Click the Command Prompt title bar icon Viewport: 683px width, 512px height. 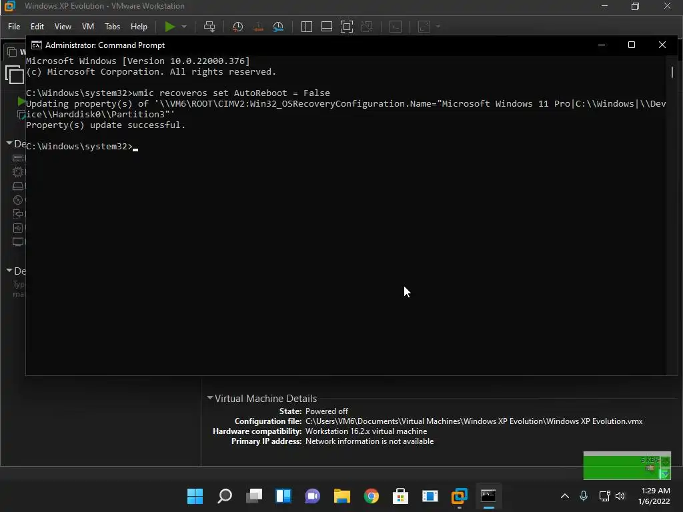click(x=37, y=45)
